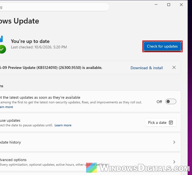Click the green up-to-date checkmark icon

click(3, 49)
